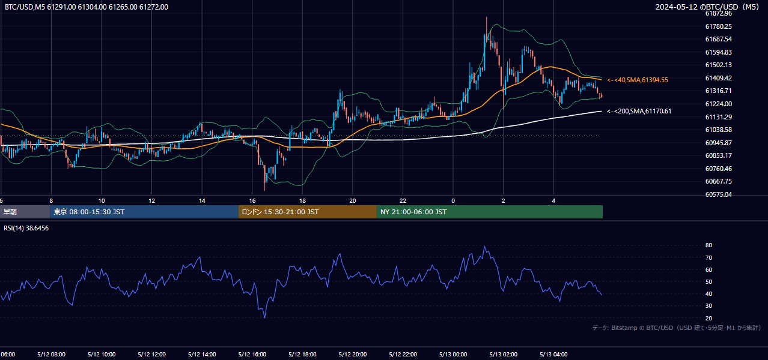This screenshot has width=768, height=360.
Task: Click the Bitstamp data source note
Action: [677, 328]
